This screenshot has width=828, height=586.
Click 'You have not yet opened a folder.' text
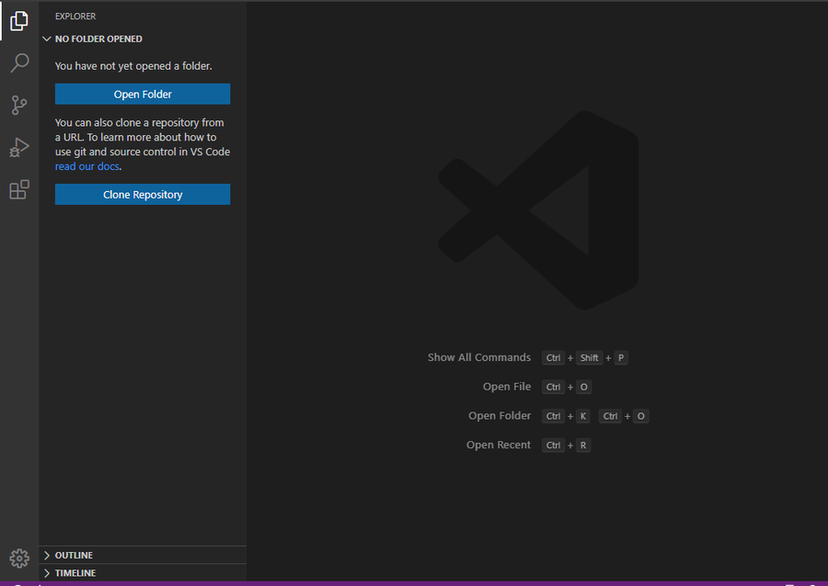pos(133,66)
